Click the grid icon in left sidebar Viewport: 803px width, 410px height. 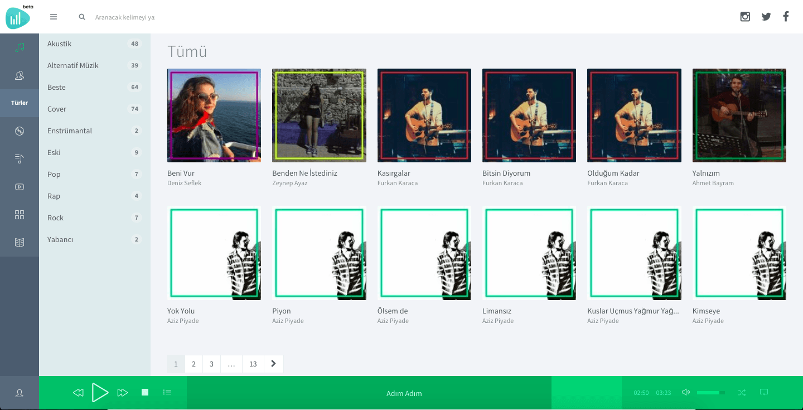pyautogui.click(x=20, y=215)
